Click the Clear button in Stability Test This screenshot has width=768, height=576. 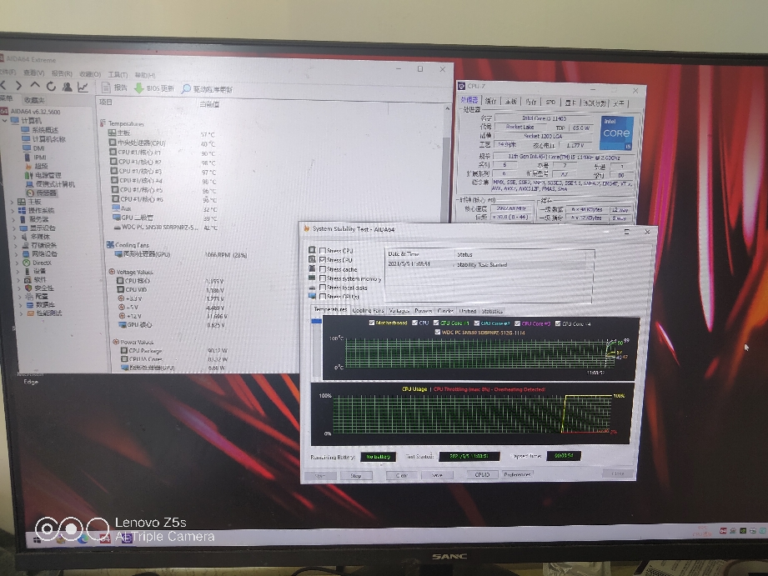coord(401,475)
